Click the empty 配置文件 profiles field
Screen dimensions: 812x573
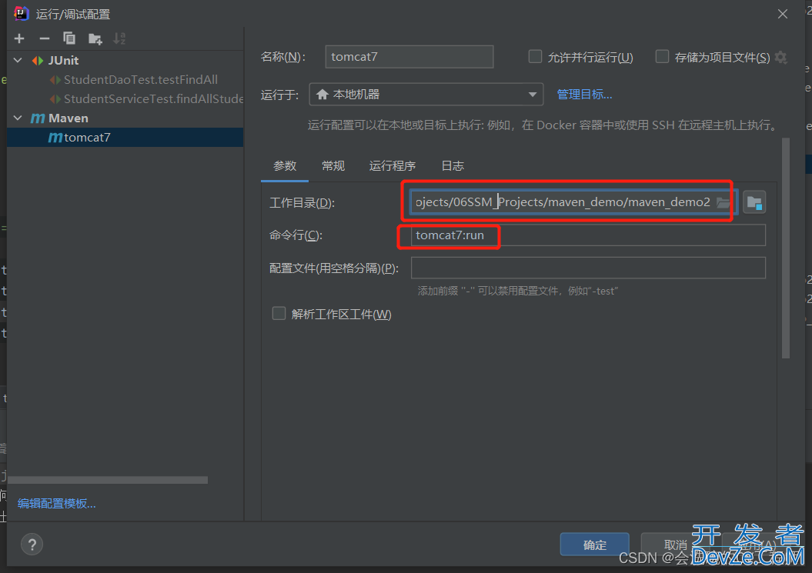click(588, 268)
